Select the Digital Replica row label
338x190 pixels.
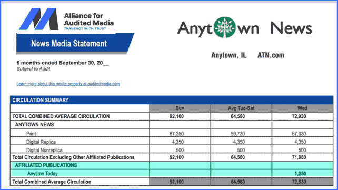coord(41,142)
